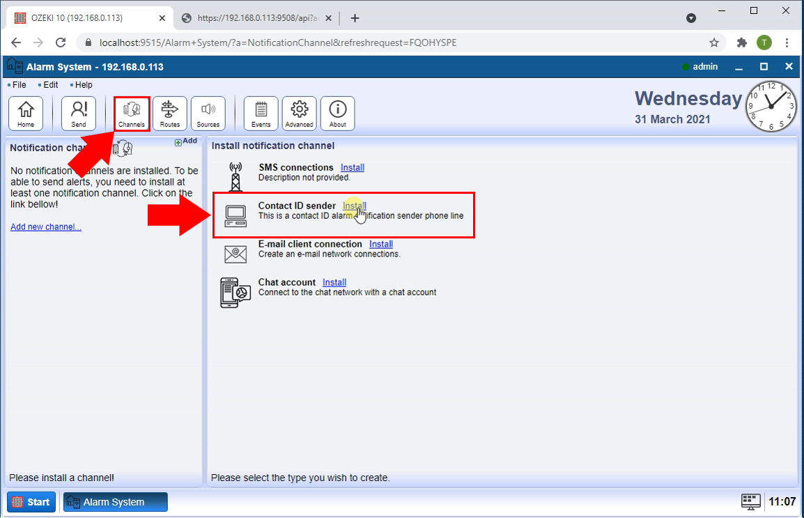
Task: Go back in browser history
Action: (16, 43)
